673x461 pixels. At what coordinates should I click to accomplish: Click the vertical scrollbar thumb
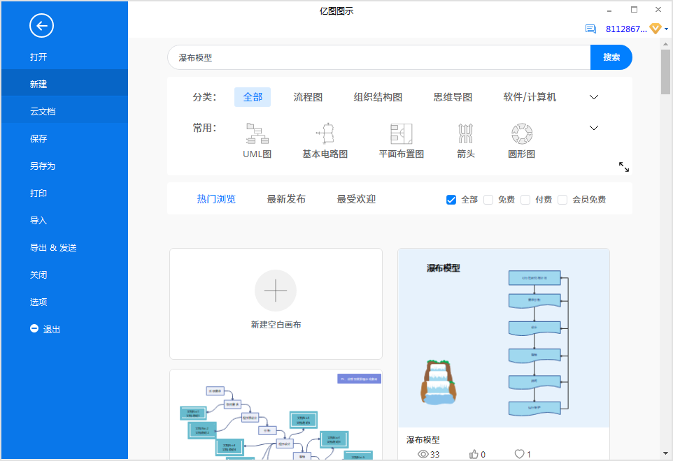666,71
